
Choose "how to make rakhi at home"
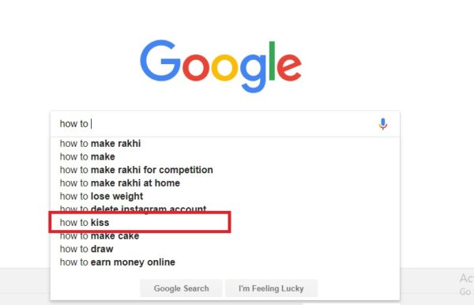225,183
